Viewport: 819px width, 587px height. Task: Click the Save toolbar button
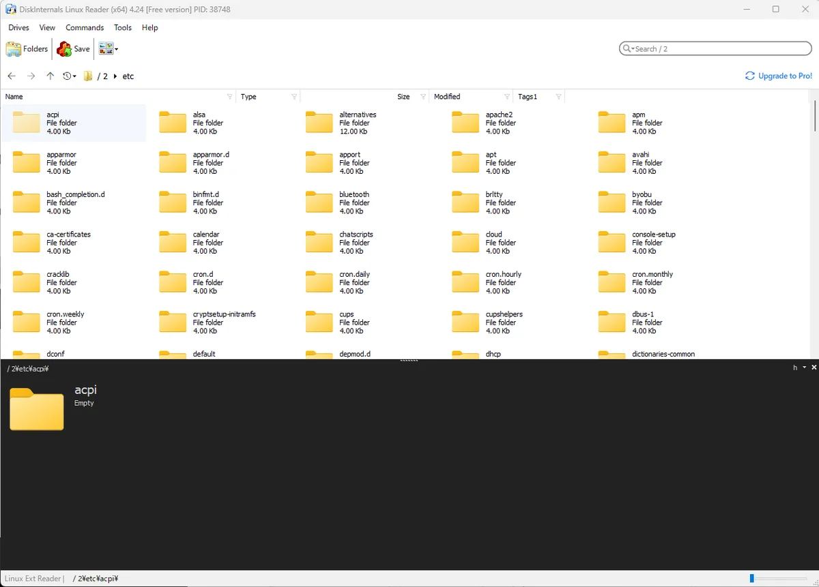[74, 49]
